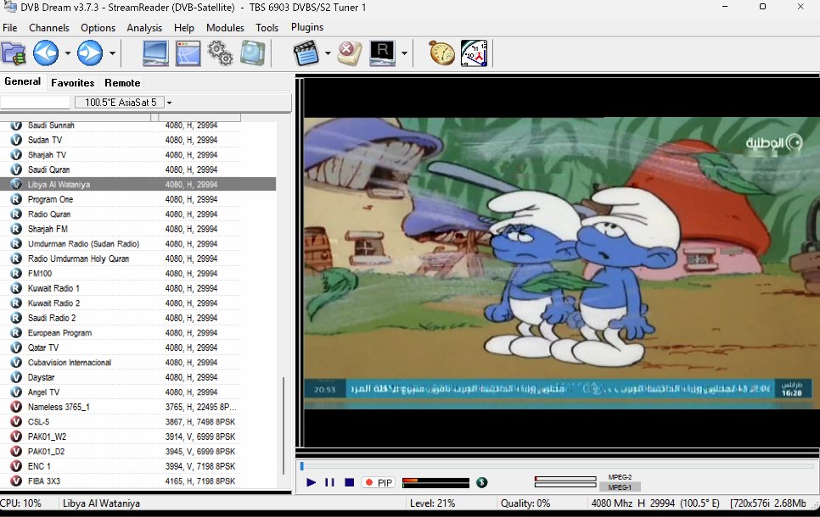820x517 pixels.
Task: Open the channel folder list icon
Action: [14, 53]
